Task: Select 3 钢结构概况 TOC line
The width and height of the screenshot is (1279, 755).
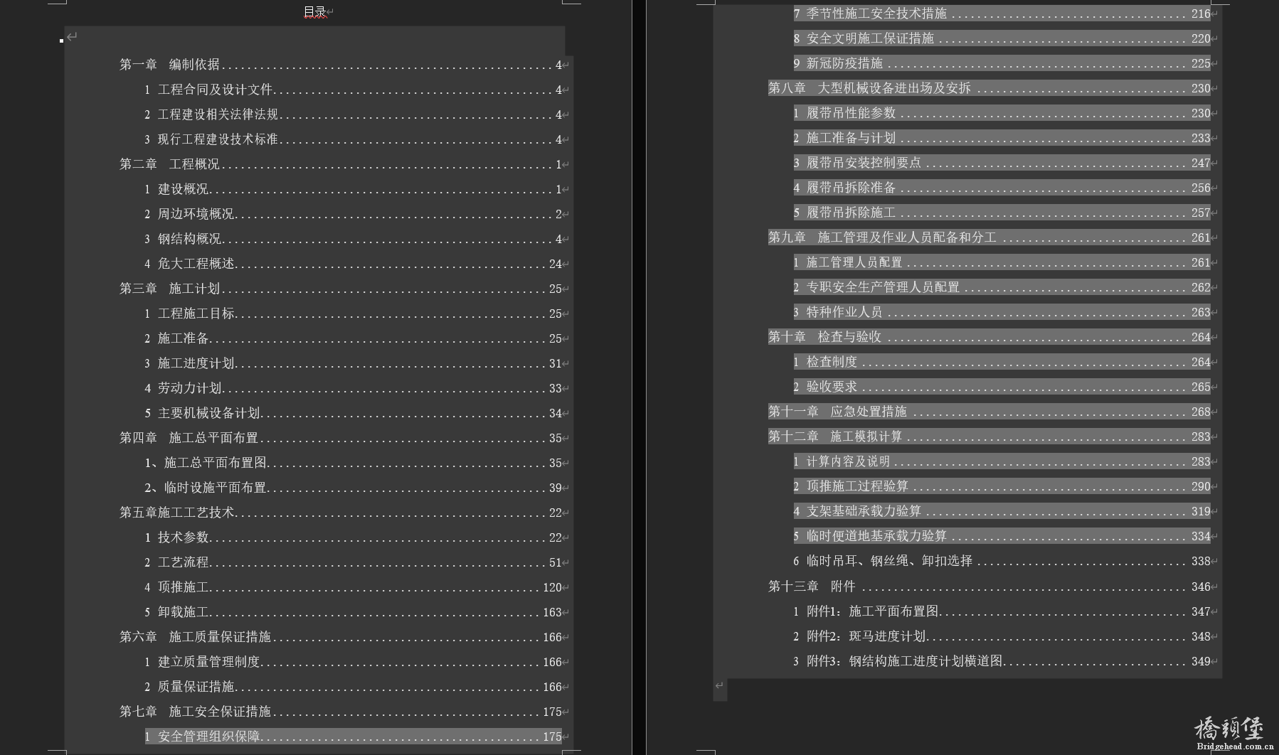Action: click(x=354, y=239)
